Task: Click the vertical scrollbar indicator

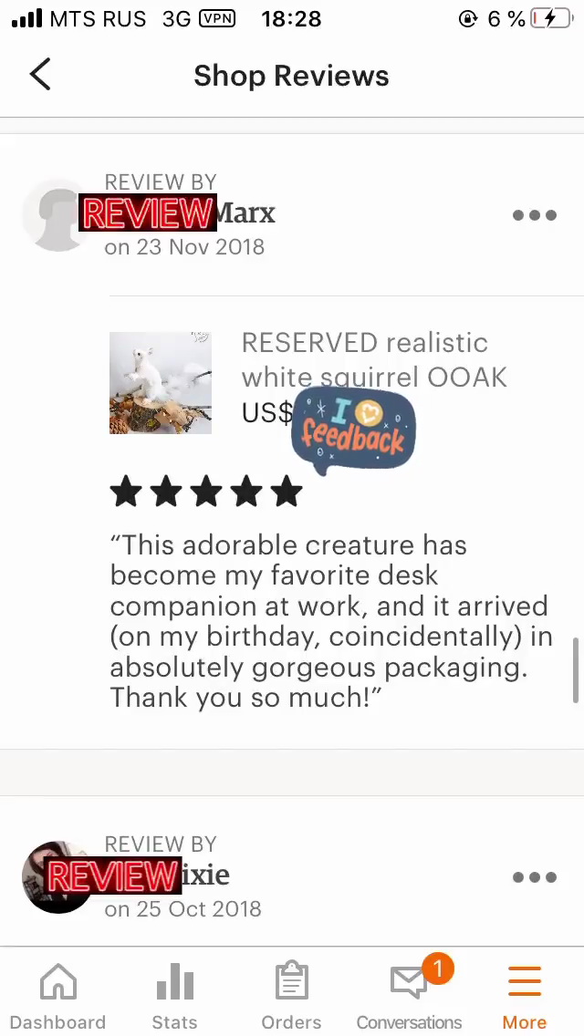Action: (576, 670)
